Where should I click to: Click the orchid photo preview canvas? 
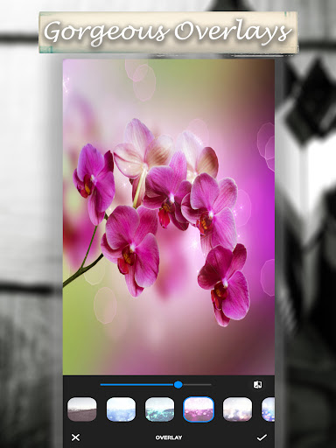click(x=169, y=217)
